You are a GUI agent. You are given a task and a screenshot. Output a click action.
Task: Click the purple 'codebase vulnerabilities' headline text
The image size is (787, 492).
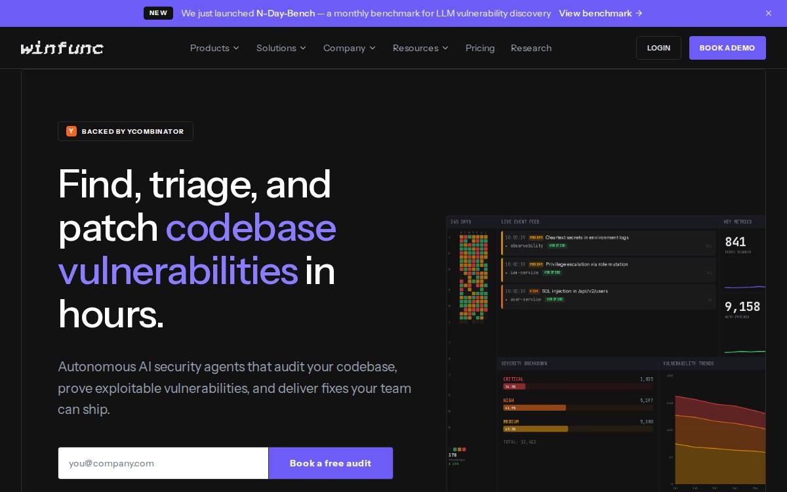(197, 249)
